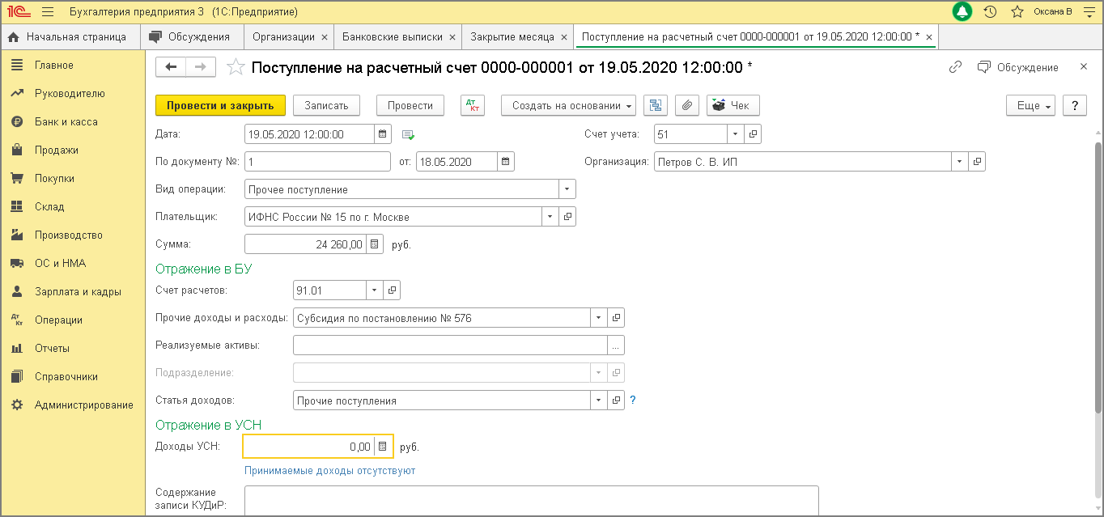Expand the Статья доходов dropdown

coord(599,400)
